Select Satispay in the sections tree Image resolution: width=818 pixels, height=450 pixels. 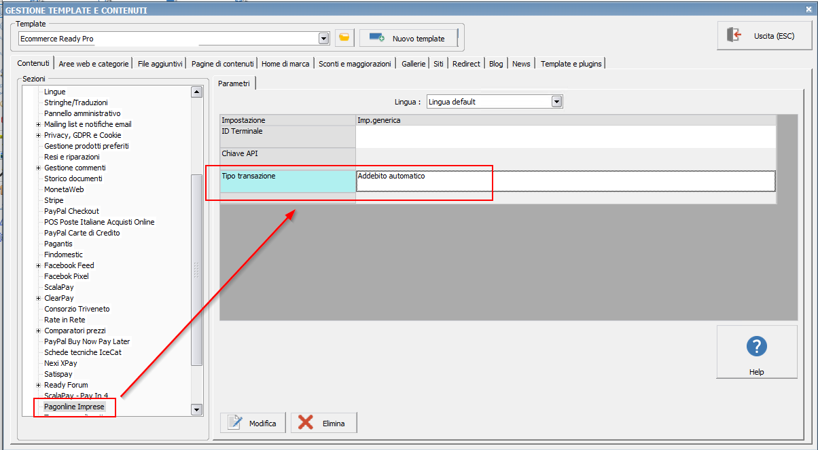(58, 374)
